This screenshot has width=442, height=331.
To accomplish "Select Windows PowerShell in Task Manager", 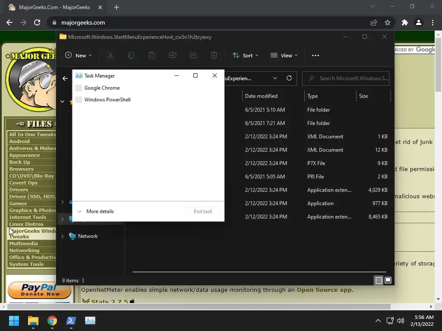I will coord(148,100).
